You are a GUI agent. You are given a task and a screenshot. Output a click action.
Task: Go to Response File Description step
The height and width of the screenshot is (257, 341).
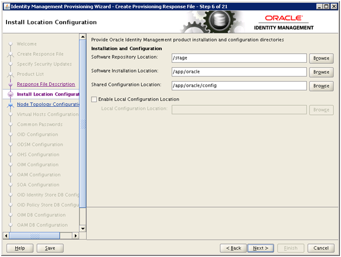46,84
